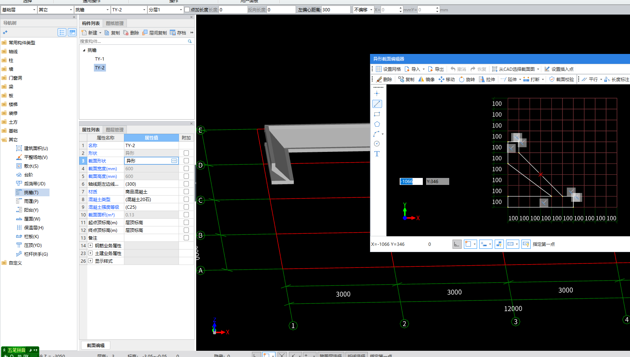
Task: Click the rightmost lightbulb prompt icon in editor status bar
Action: 526,244
